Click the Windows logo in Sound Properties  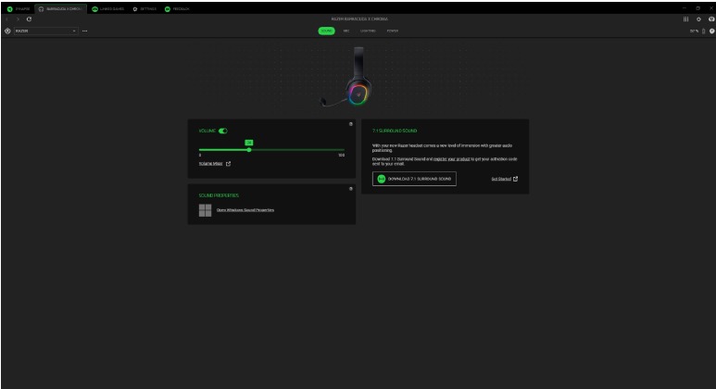click(x=205, y=210)
